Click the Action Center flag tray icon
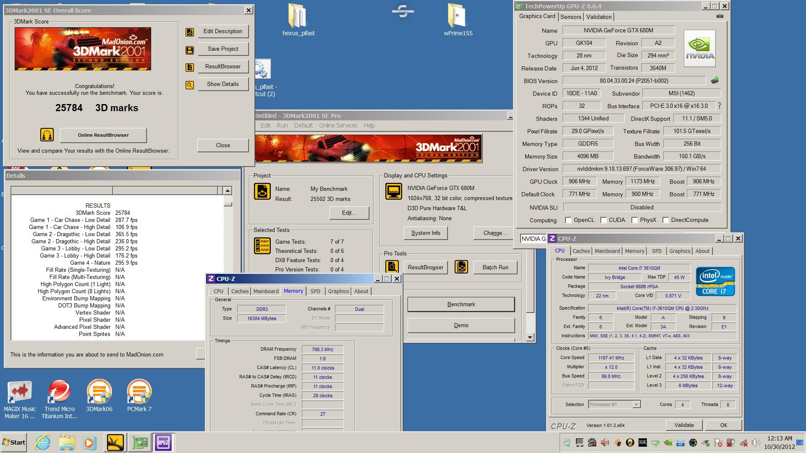Viewport: 806px width, 453px height. [719, 443]
